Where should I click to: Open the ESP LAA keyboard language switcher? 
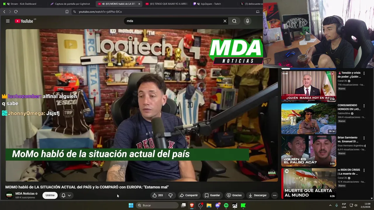pyautogui.click(x=344, y=205)
